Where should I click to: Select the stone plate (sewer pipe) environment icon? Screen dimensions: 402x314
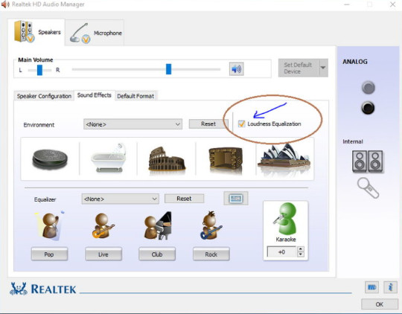pos(50,159)
